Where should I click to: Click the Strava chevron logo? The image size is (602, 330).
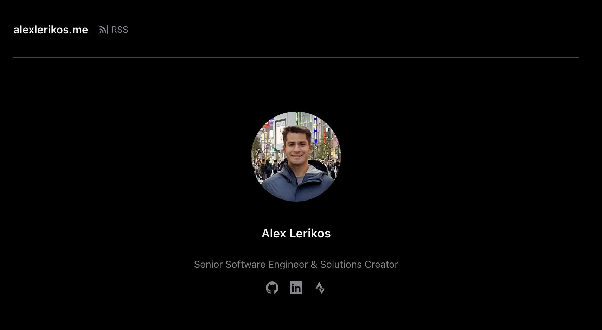(x=320, y=288)
